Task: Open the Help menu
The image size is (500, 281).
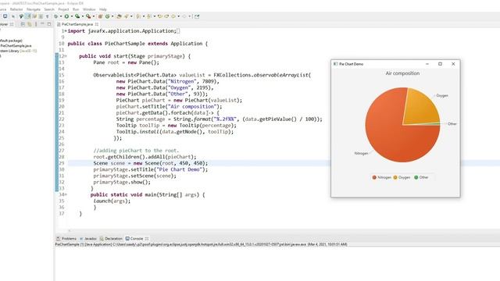Action: (102, 9)
